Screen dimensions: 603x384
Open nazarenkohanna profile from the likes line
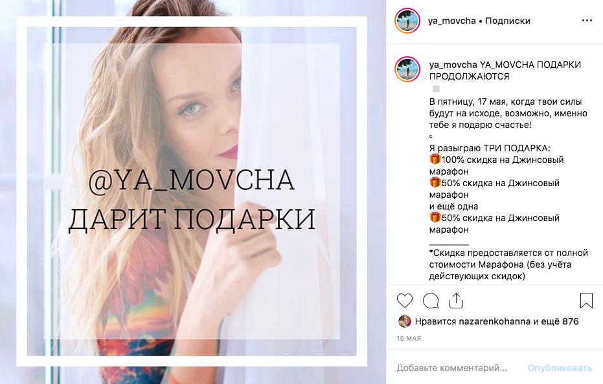[495, 321]
